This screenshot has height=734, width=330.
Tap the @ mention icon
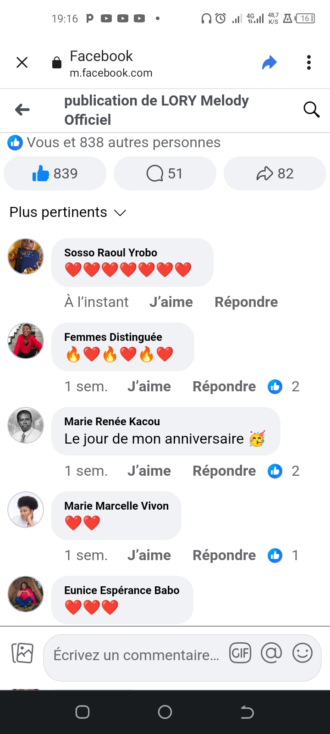[271, 653]
